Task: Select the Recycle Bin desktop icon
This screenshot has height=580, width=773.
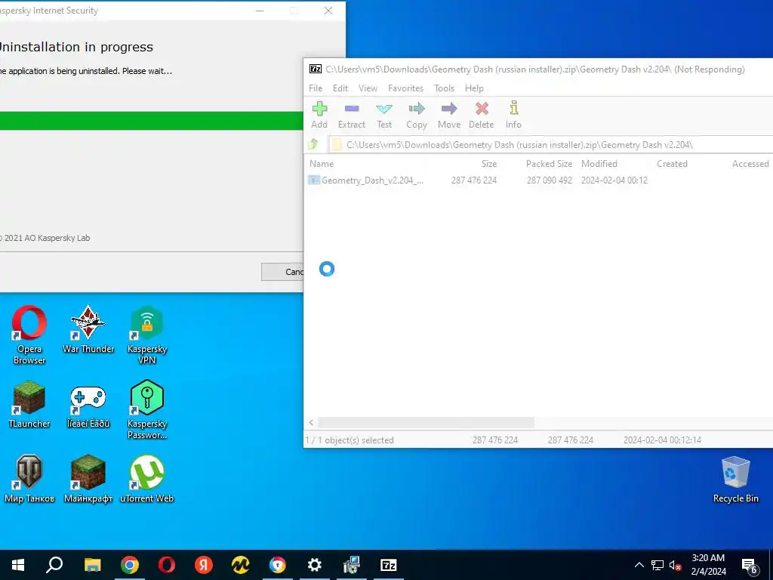Action: [x=735, y=479]
